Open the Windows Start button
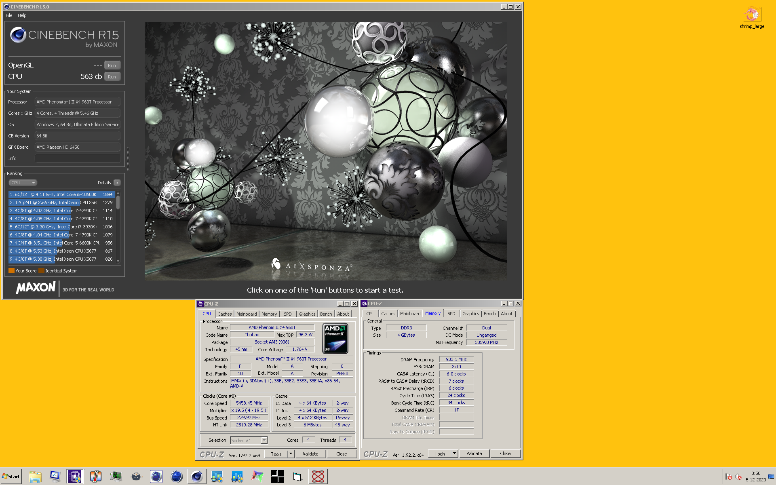 (x=11, y=477)
